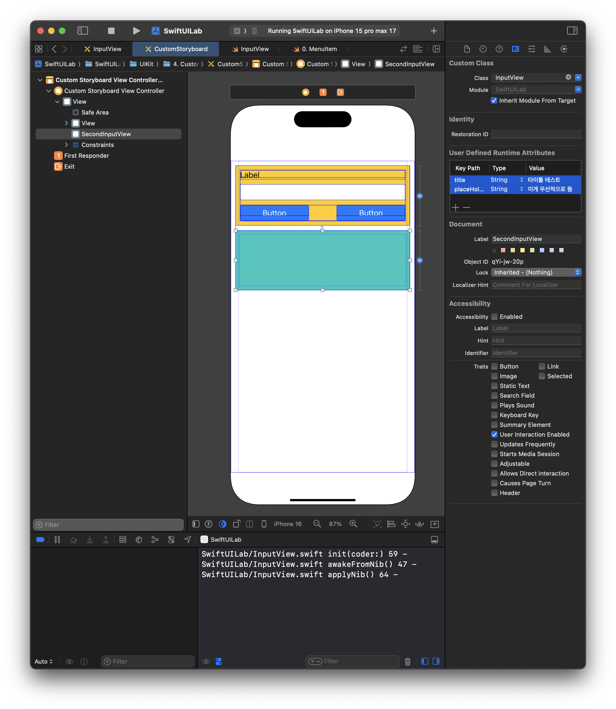Open the Class combo box dropdown
This screenshot has height=709, width=616.
[578, 78]
